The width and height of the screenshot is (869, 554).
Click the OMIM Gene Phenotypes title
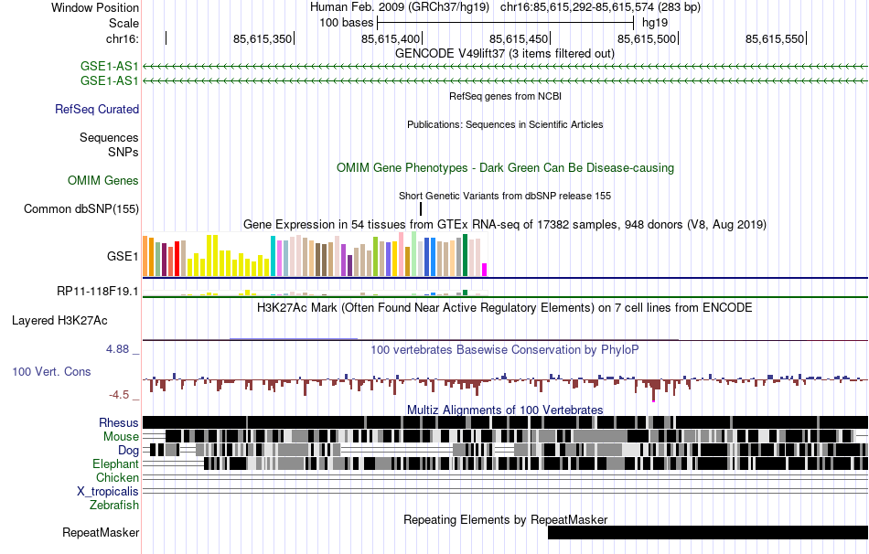[506, 168]
